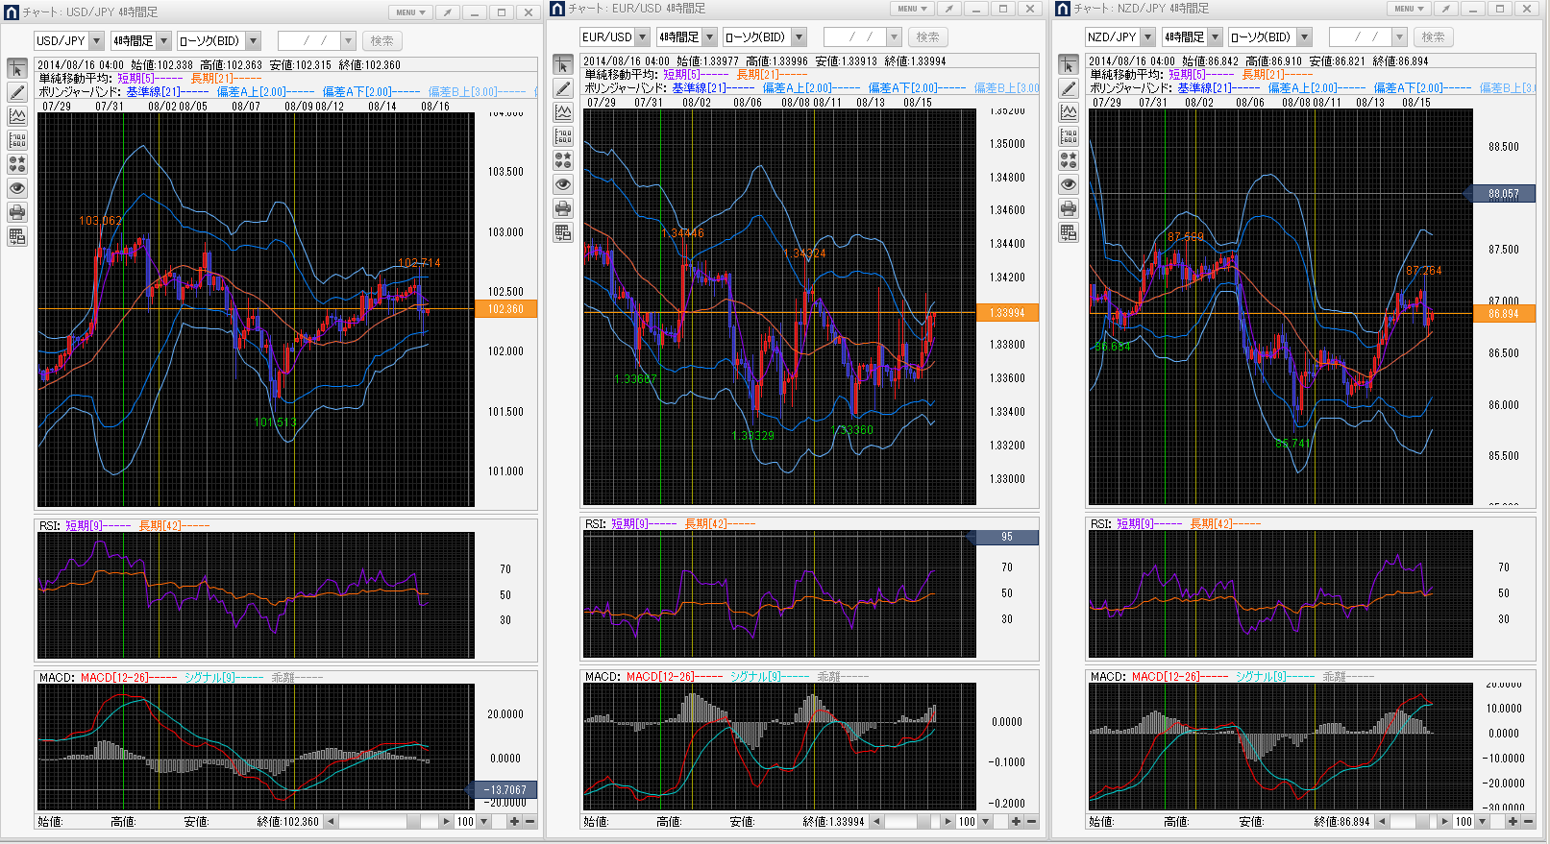1550x844 pixels.
Task: Toggle the eye visibility icon in NZD/JPY chart
Action: click(x=1069, y=184)
